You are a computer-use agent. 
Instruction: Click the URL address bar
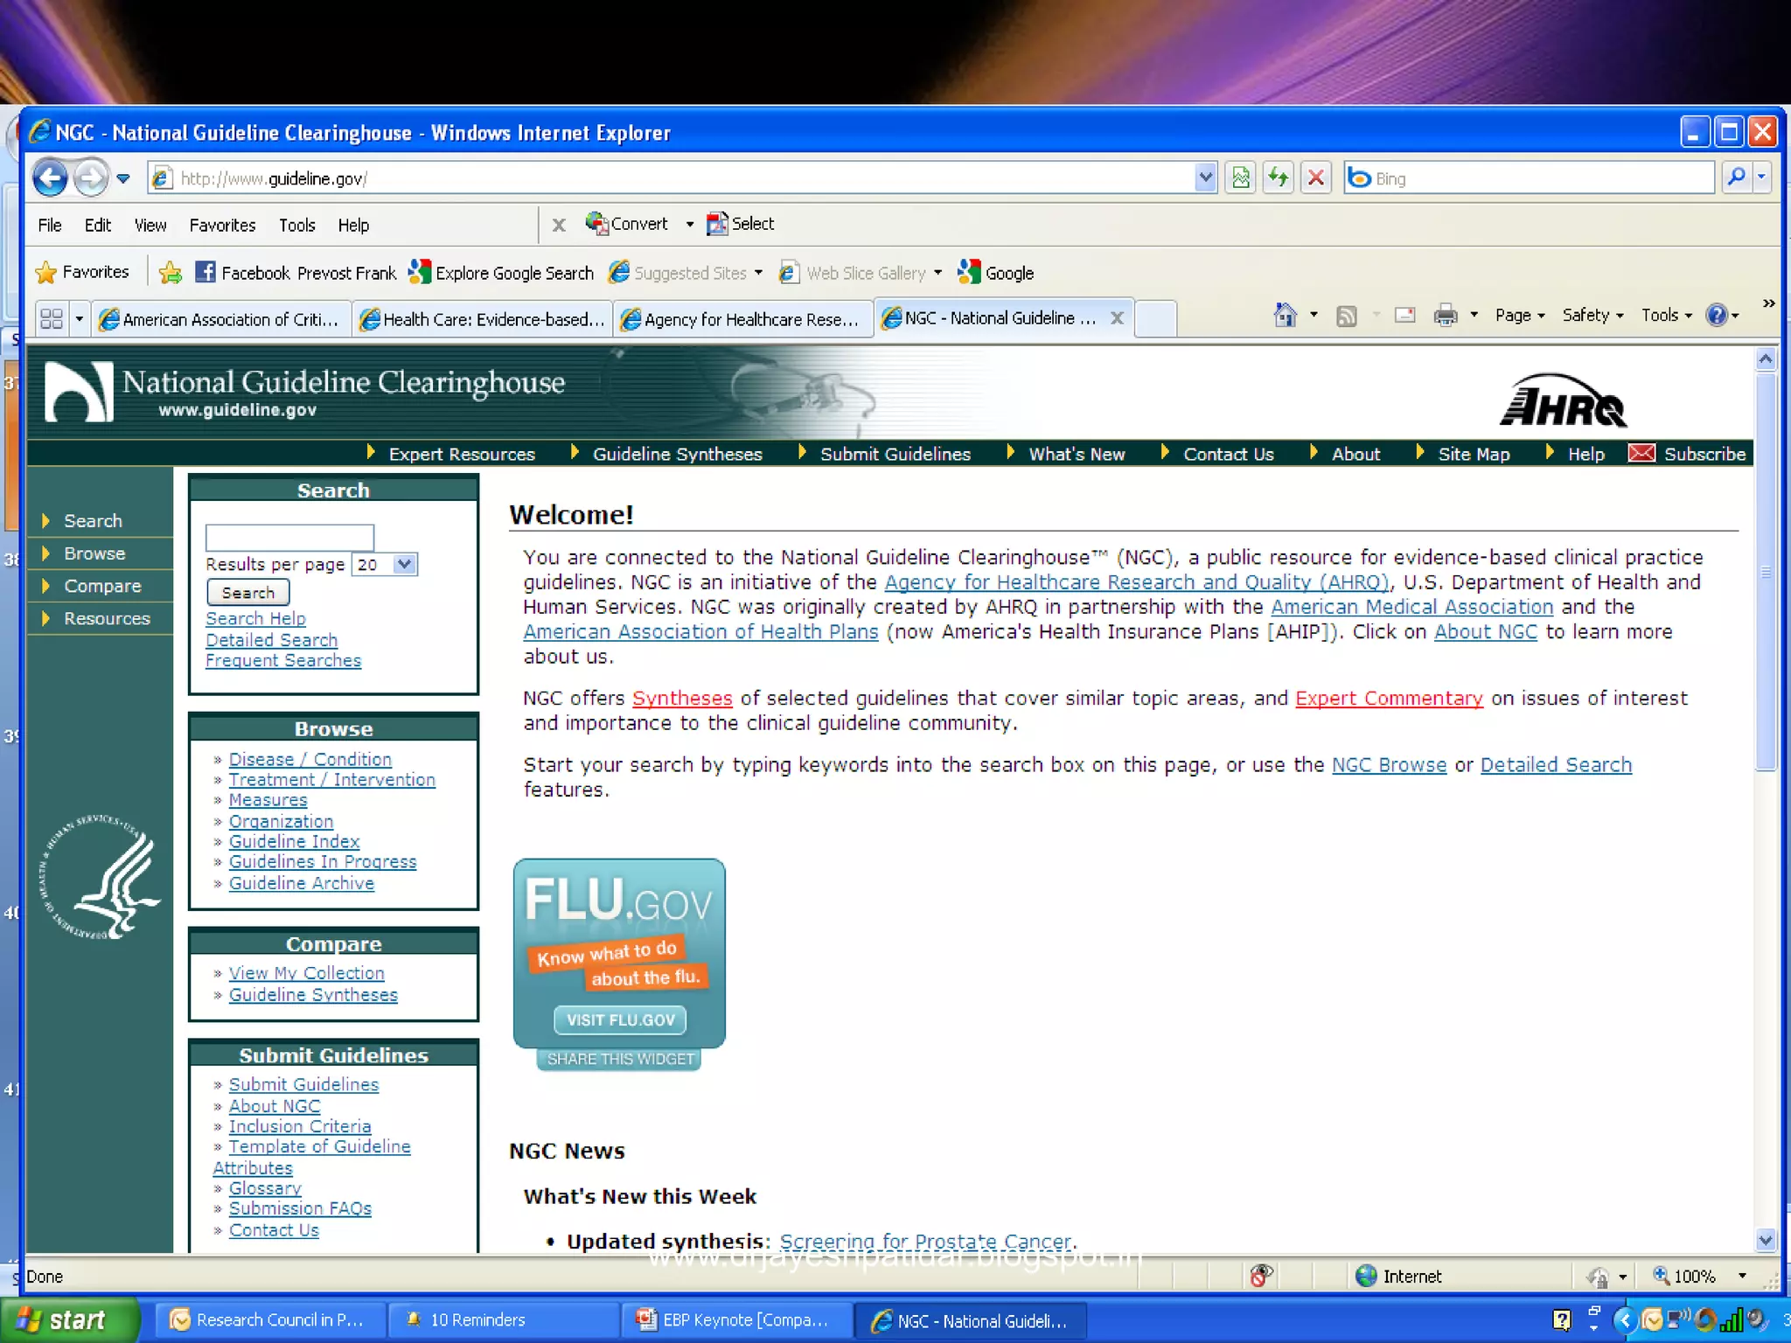point(682,178)
